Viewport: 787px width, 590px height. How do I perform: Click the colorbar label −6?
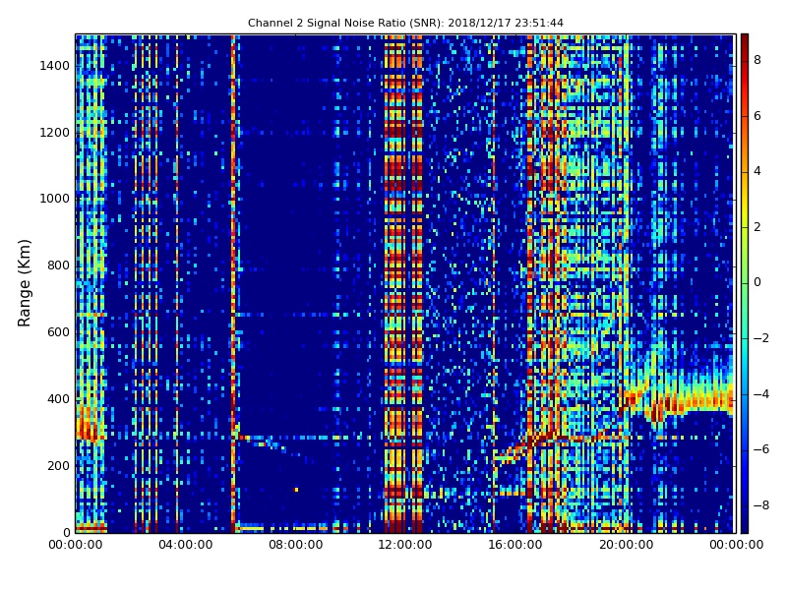761,449
